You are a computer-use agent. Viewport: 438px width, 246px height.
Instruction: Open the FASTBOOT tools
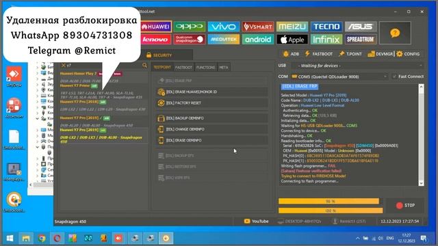click(319, 54)
